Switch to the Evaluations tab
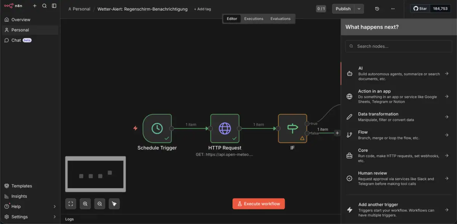 tap(281, 18)
